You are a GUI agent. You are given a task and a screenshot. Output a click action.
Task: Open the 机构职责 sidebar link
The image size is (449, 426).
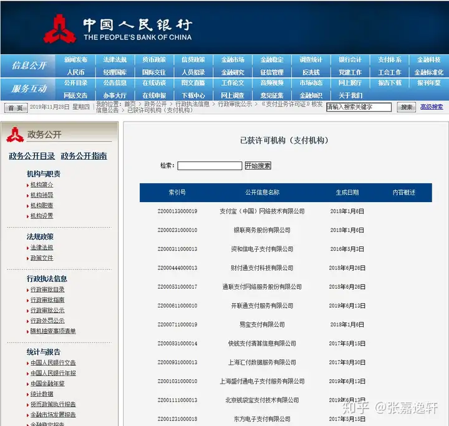pyautogui.click(x=42, y=205)
